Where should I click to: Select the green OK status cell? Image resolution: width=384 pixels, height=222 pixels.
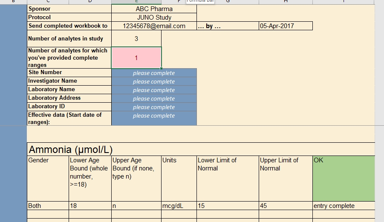344,178
